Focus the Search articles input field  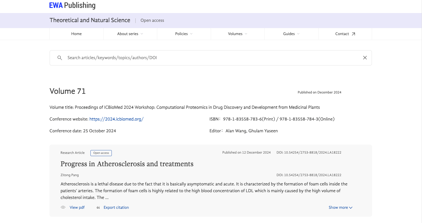(210, 58)
